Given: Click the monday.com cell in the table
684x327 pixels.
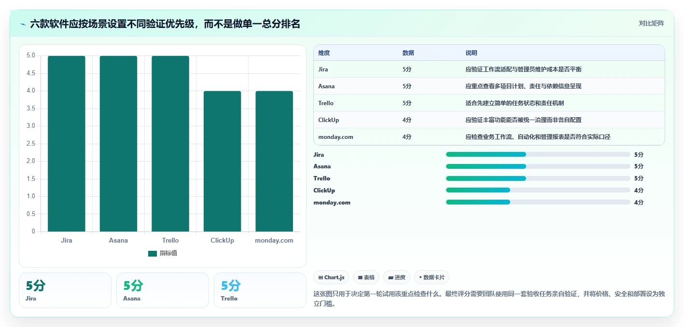Looking at the screenshot, I should pos(335,137).
